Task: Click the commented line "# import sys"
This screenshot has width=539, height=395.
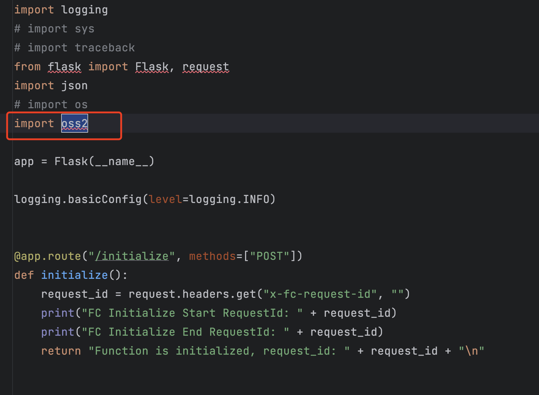Action: click(x=54, y=29)
